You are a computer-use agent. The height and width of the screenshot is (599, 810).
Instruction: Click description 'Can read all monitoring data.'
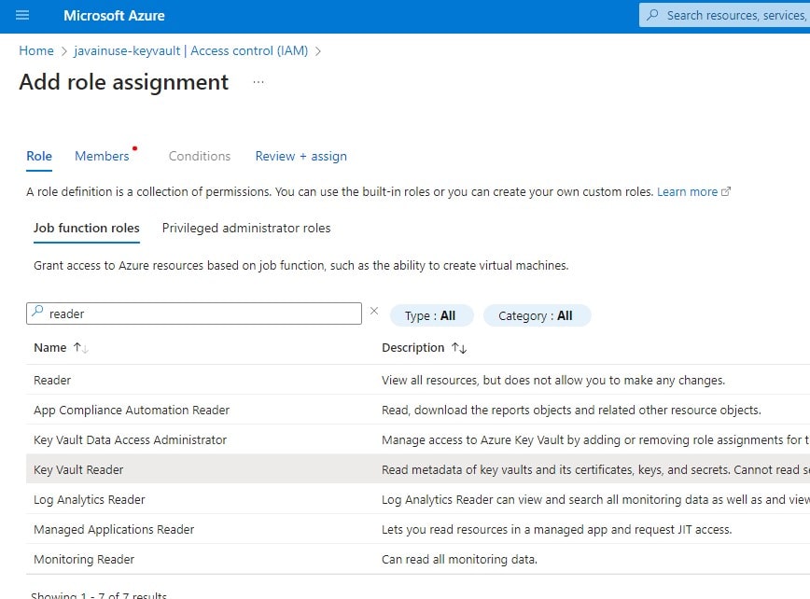[x=459, y=559]
